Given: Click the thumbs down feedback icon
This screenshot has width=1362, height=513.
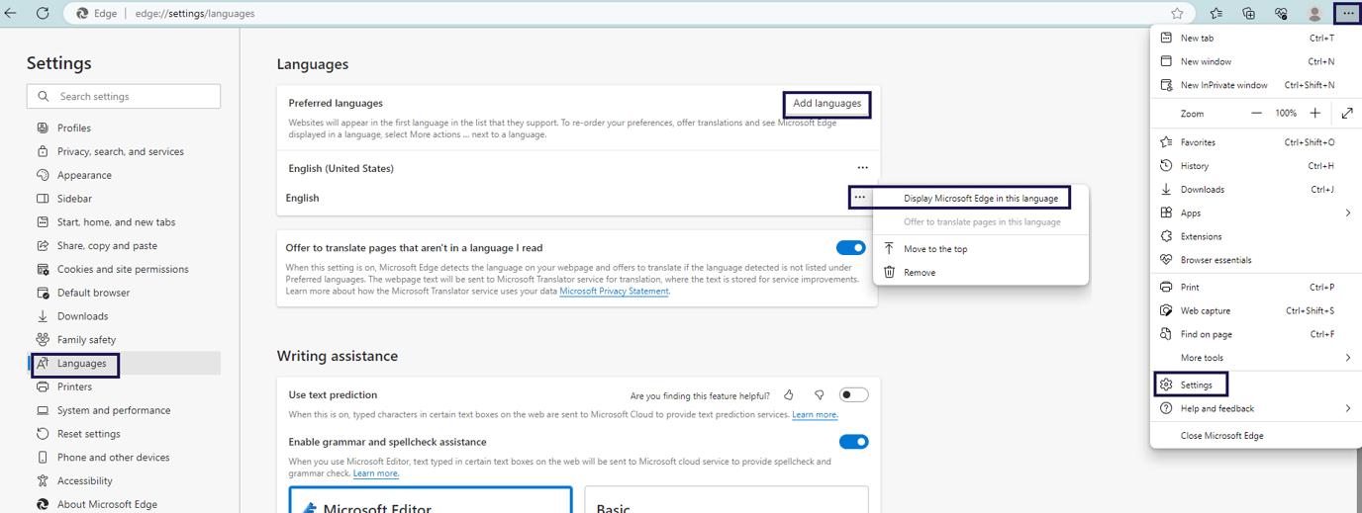Looking at the screenshot, I should click(819, 395).
